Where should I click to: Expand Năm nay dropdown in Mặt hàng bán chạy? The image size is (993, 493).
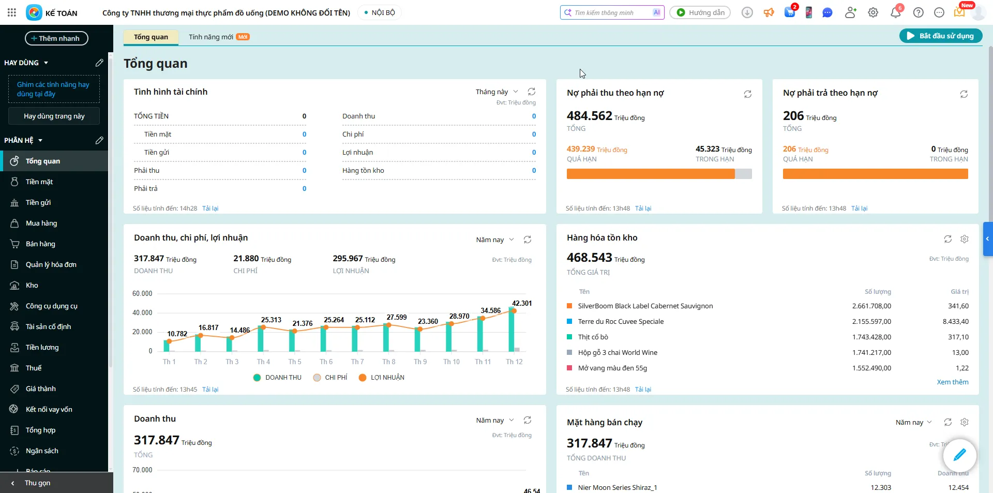tap(913, 422)
